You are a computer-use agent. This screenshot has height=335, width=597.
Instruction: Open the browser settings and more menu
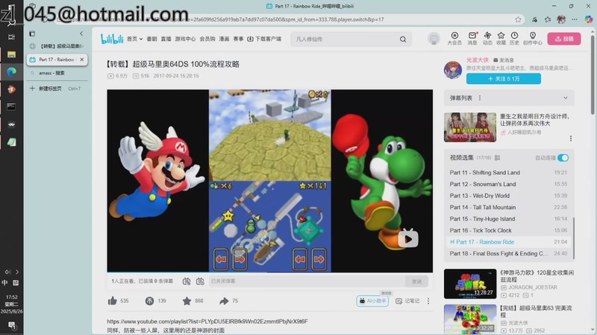[x=575, y=19]
